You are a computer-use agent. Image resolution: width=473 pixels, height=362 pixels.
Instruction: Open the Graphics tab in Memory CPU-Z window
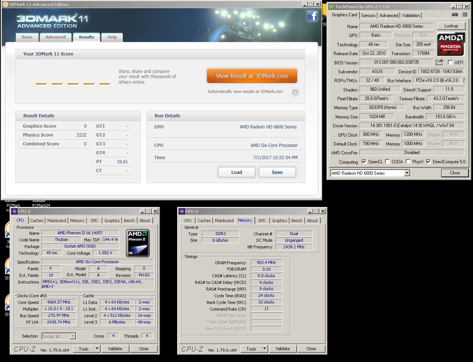pyautogui.click(x=280, y=221)
